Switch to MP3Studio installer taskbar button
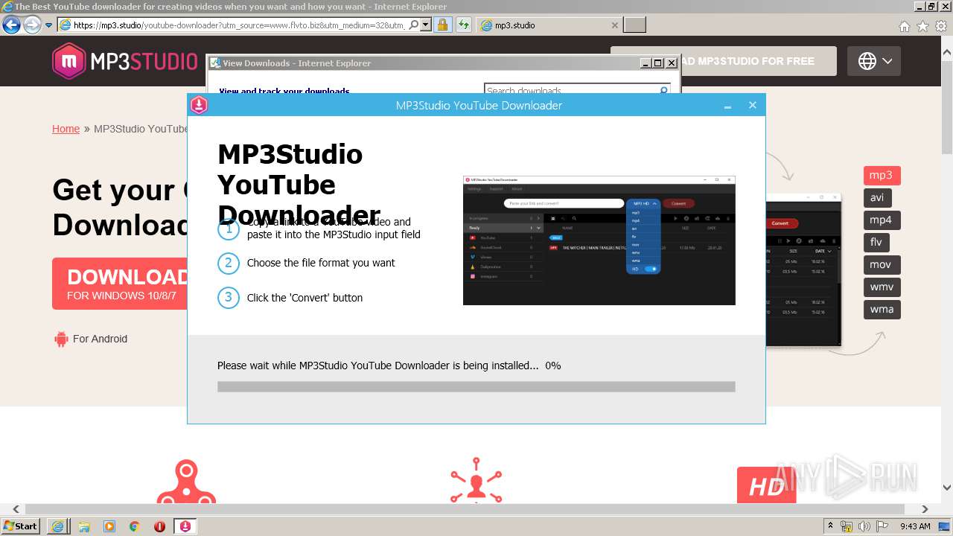Viewport: 953px width, 536px height. click(x=185, y=526)
